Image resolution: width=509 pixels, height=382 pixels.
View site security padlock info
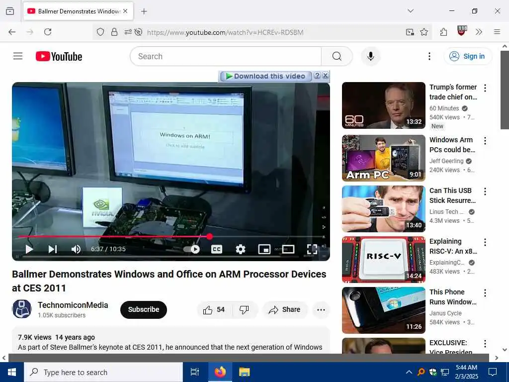[114, 32]
